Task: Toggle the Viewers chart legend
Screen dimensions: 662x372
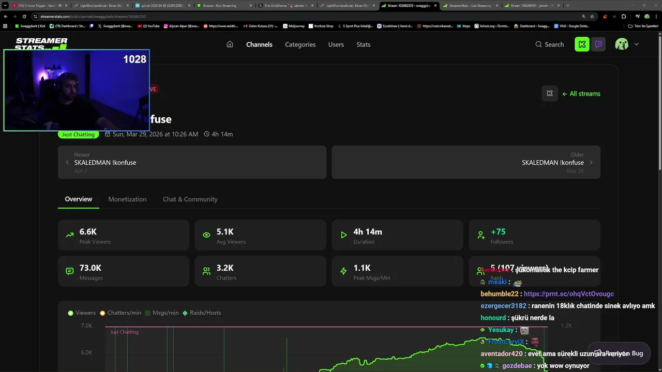Action: 82,313
